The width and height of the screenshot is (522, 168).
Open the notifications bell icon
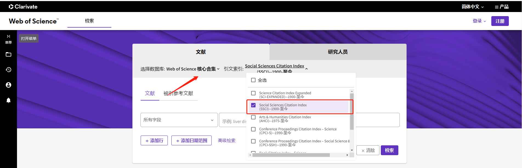pos(8,100)
